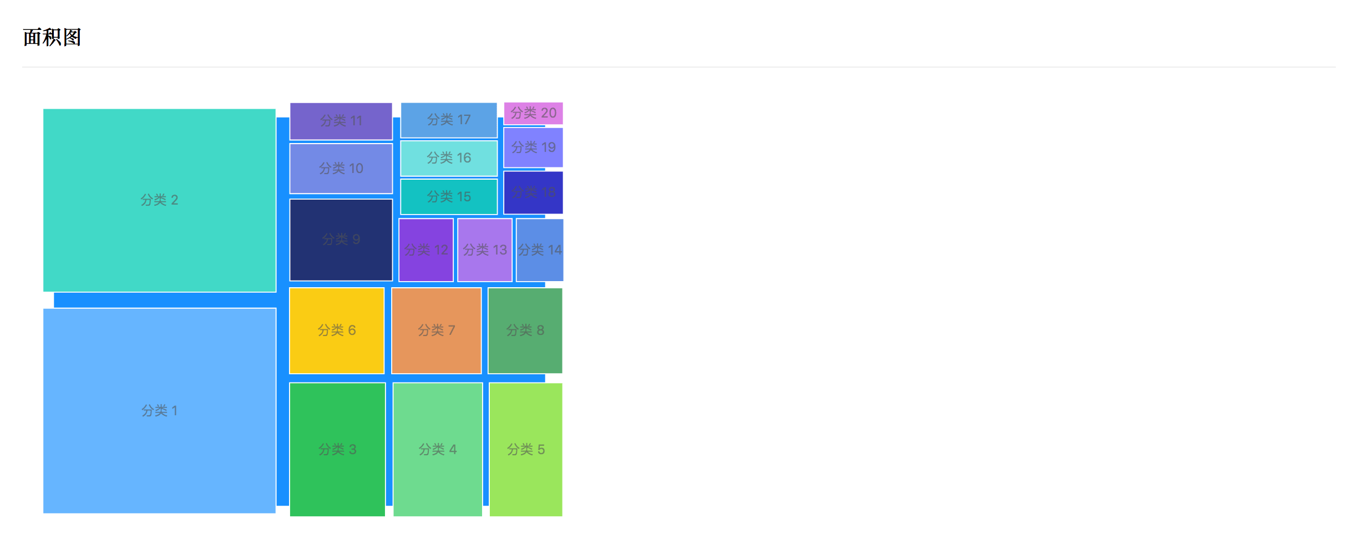Image resolution: width=1358 pixels, height=560 pixels.
Task: Click the 分类 1 treemap block
Action: tap(159, 410)
